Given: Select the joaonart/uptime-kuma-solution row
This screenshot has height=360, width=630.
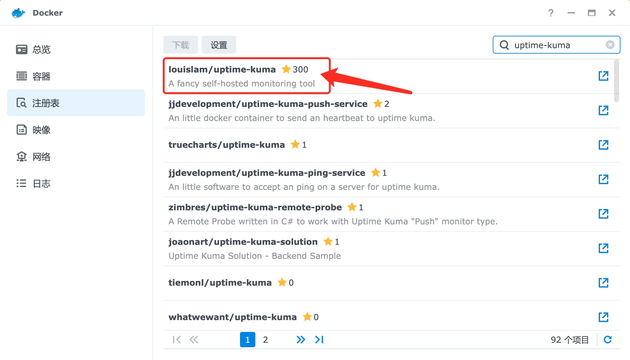Looking at the screenshot, I should click(x=392, y=249).
